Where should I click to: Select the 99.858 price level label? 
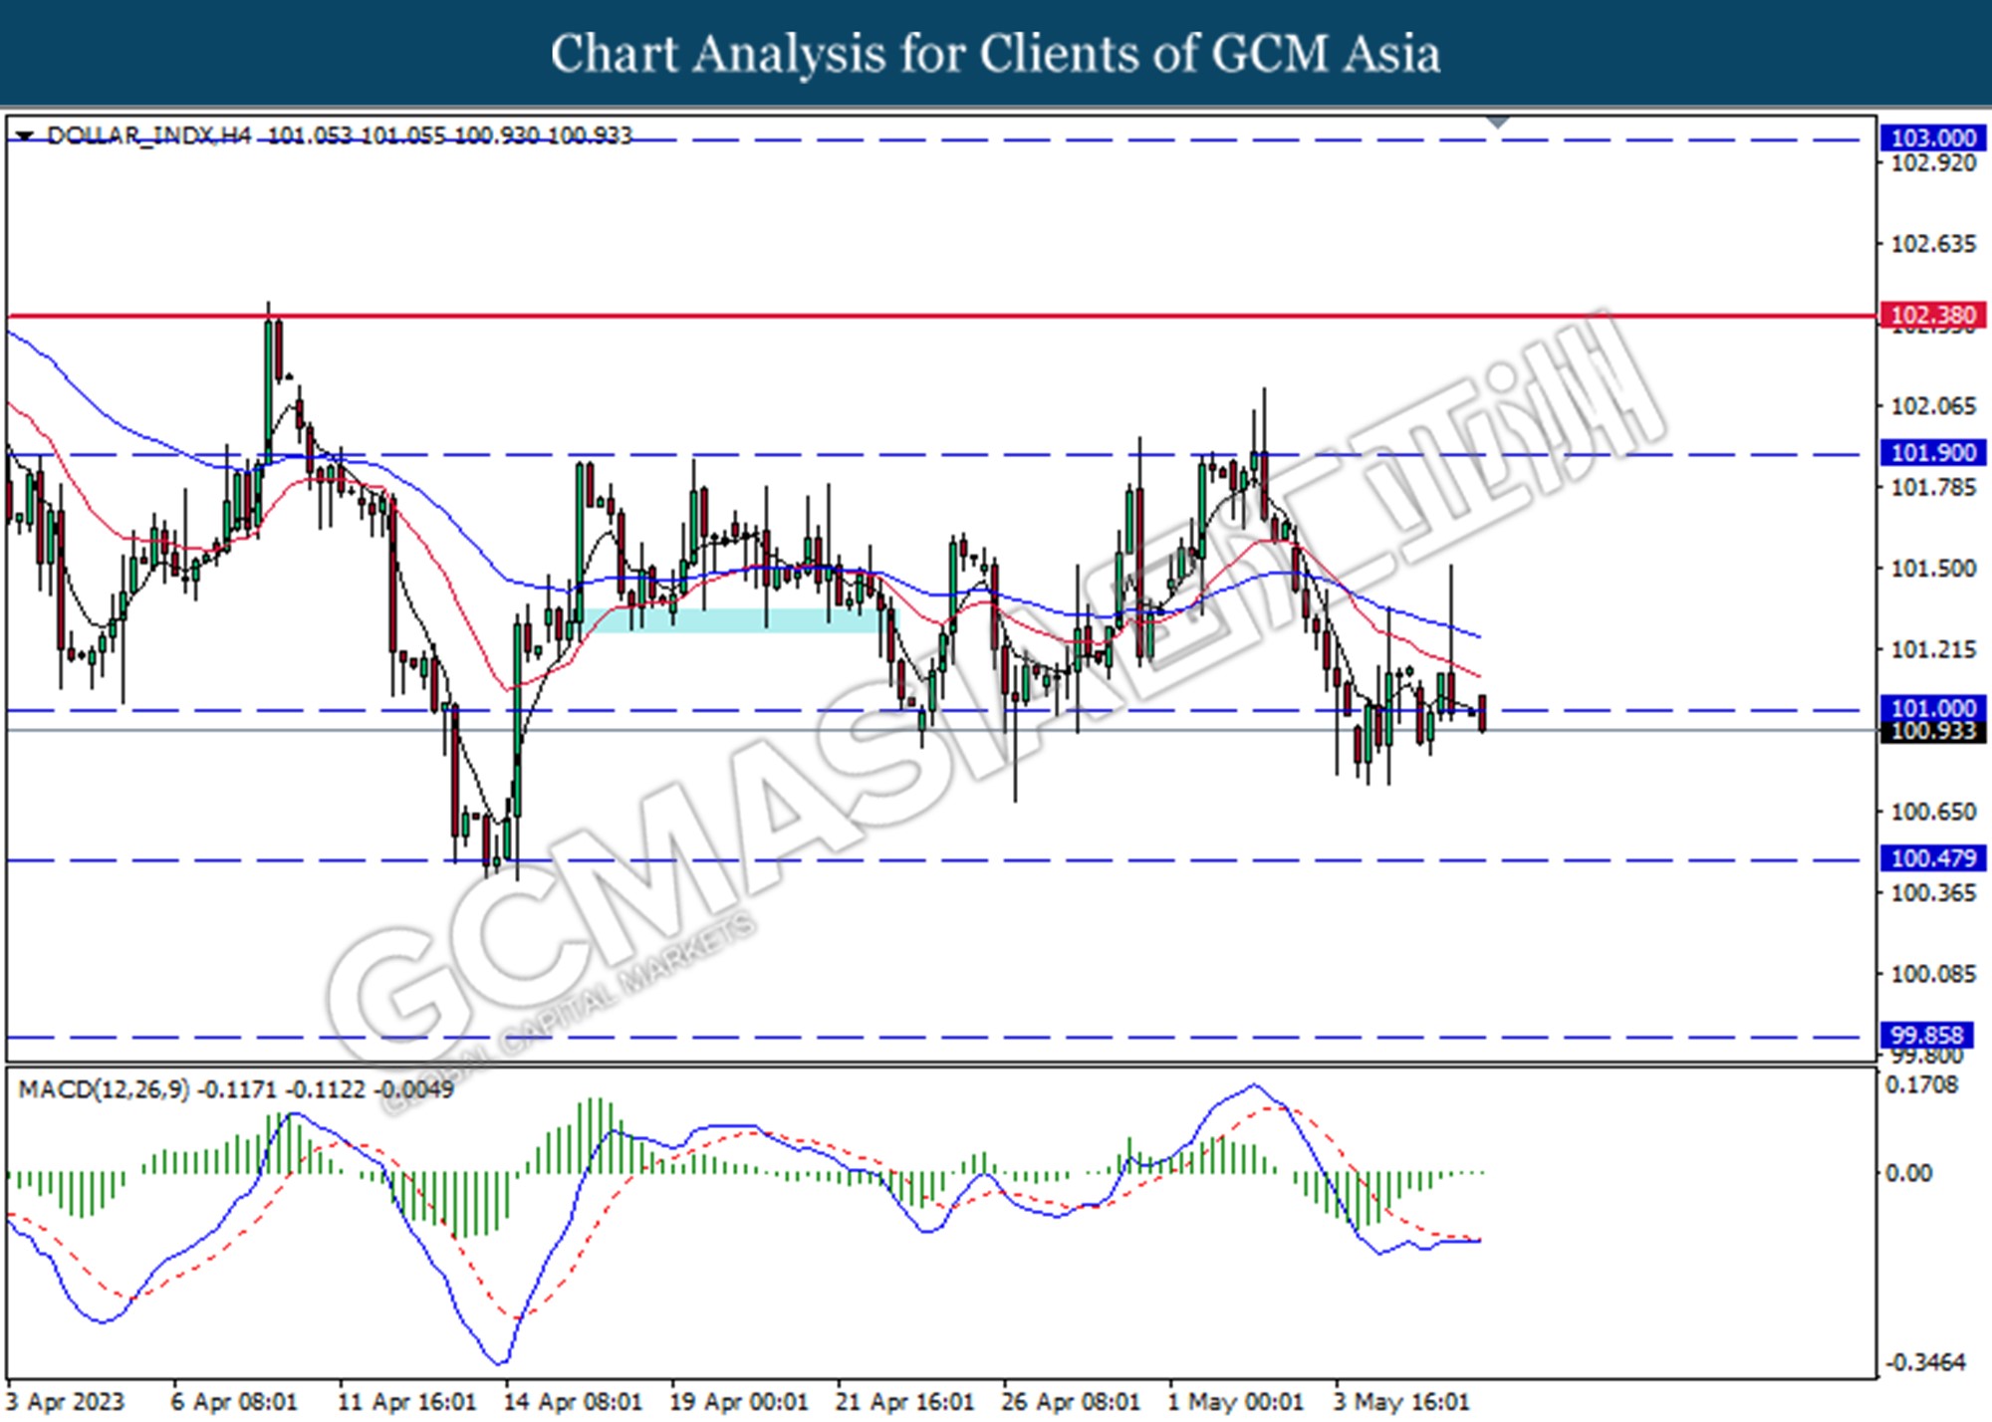1926,1036
